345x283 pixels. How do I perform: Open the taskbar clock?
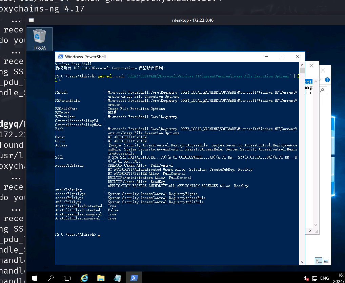339,278
